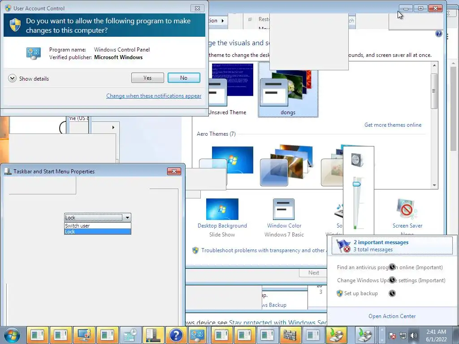Click the network icon in system tray
Viewport: 459px width, 344px height.
403,335
